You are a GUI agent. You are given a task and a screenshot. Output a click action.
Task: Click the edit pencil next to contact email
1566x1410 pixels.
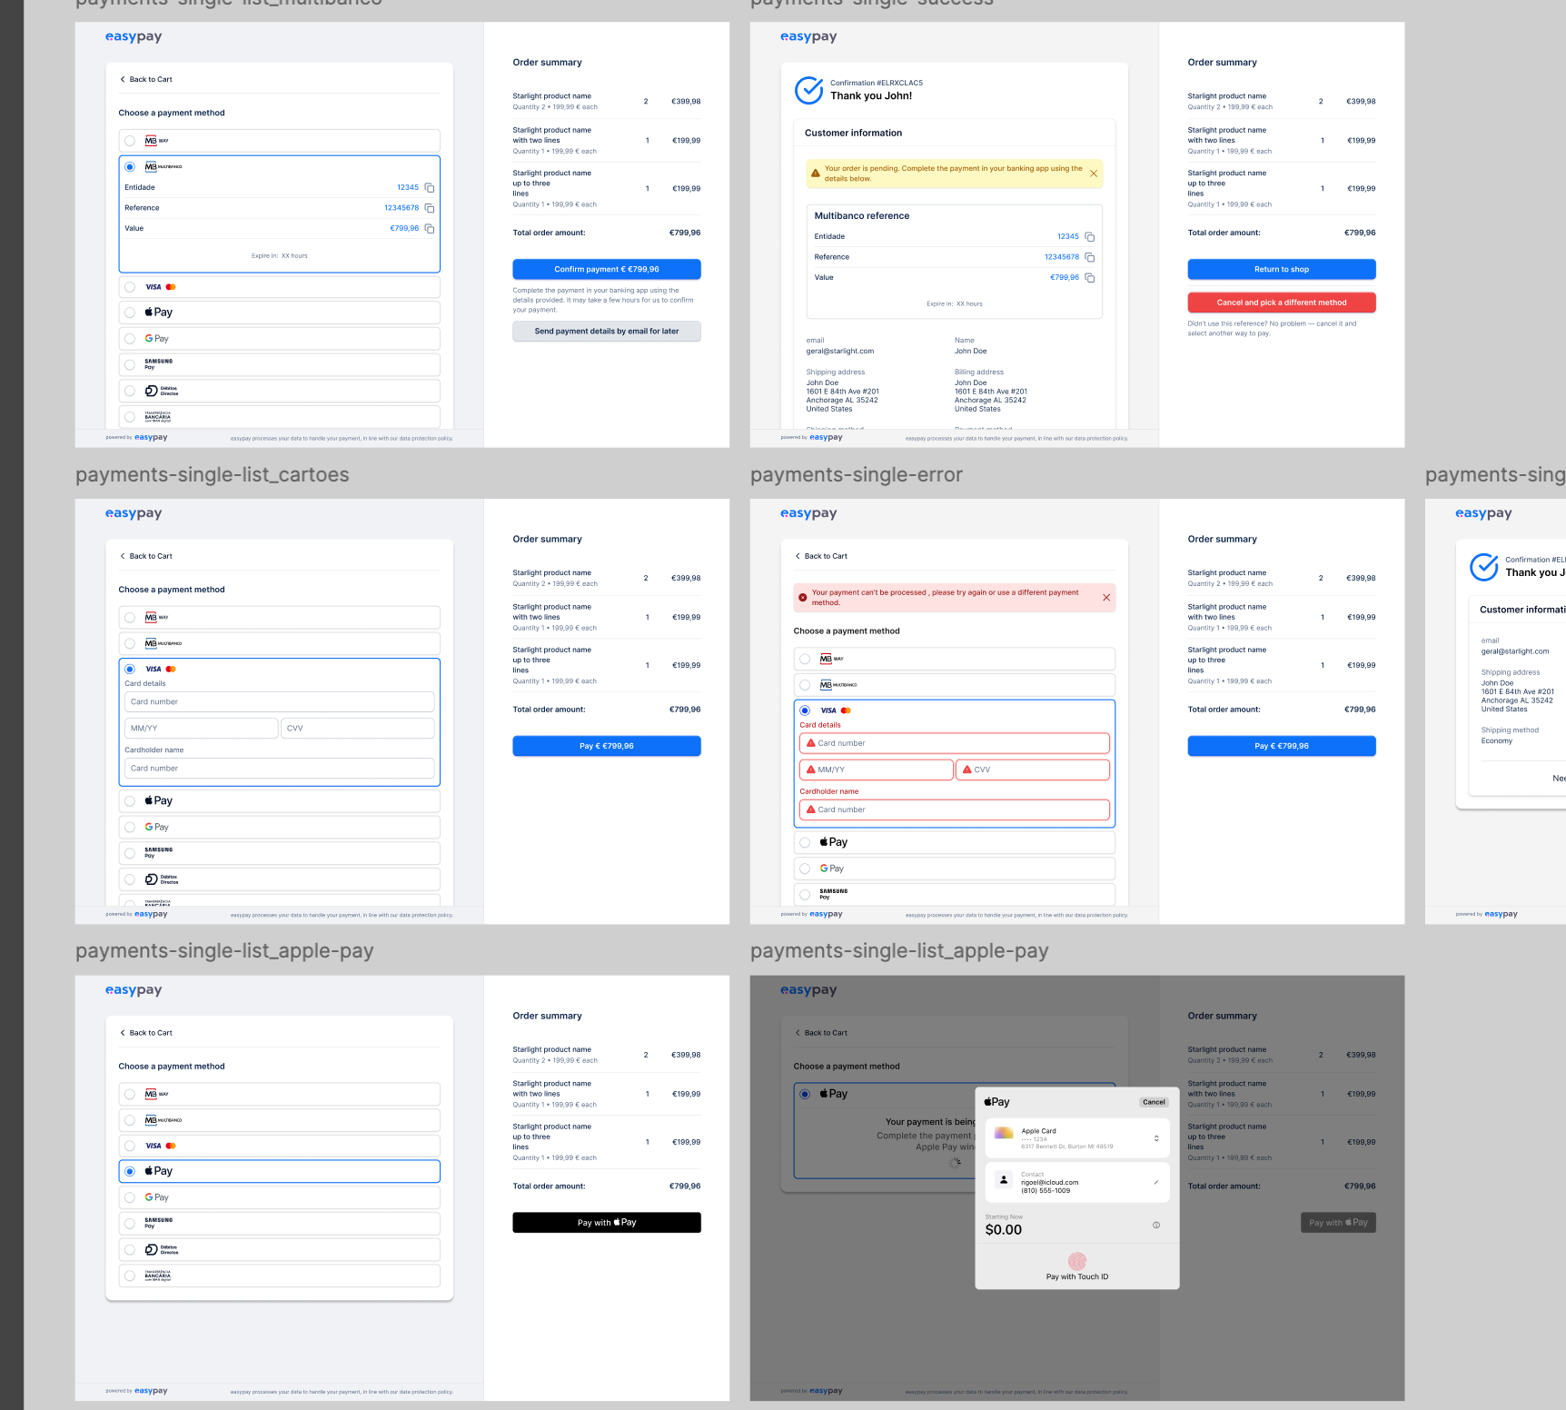(1156, 1182)
